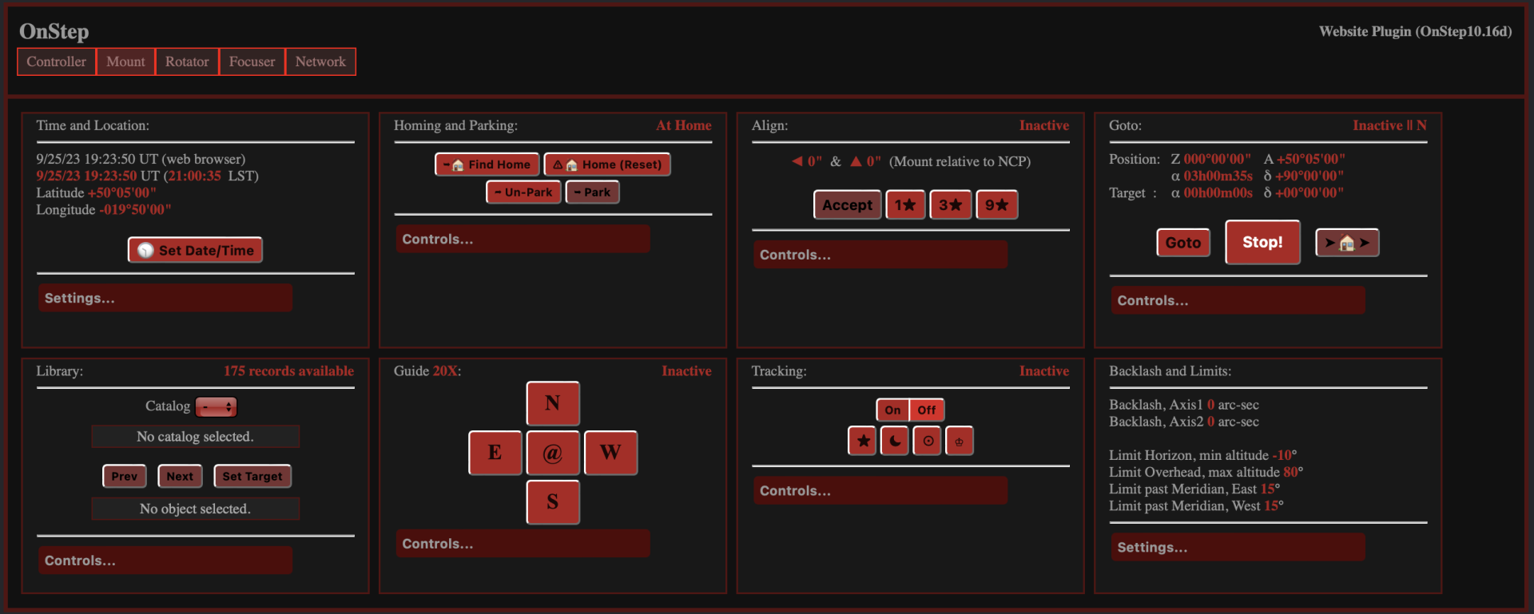This screenshot has width=1534, height=614.
Task: Select lunar tracking rate
Action: [895, 441]
